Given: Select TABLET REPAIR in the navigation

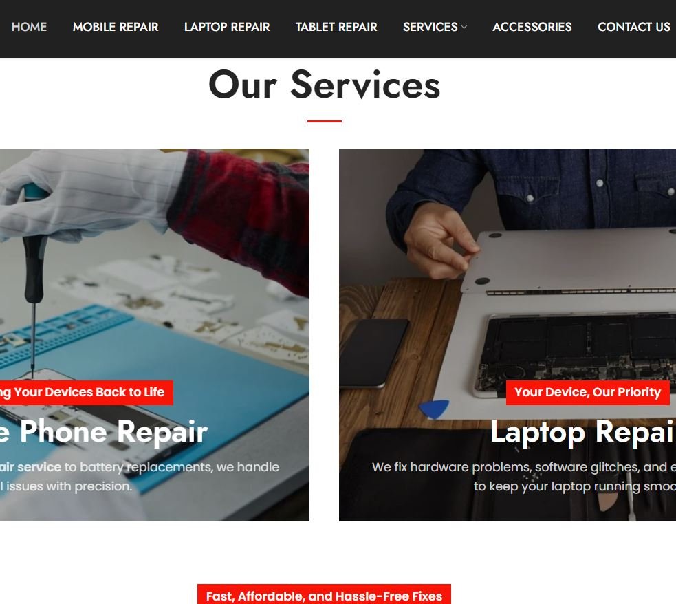Looking at the screenshot, I should (336, 27).
